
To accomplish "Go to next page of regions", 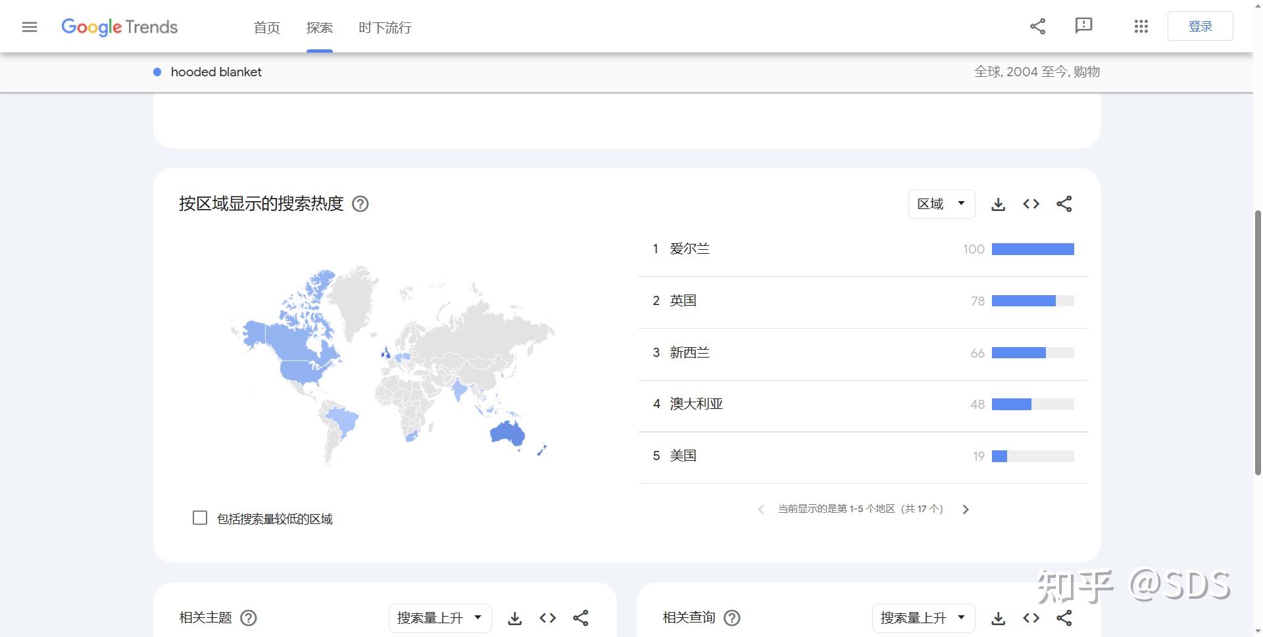I will (x=965, y=509).
